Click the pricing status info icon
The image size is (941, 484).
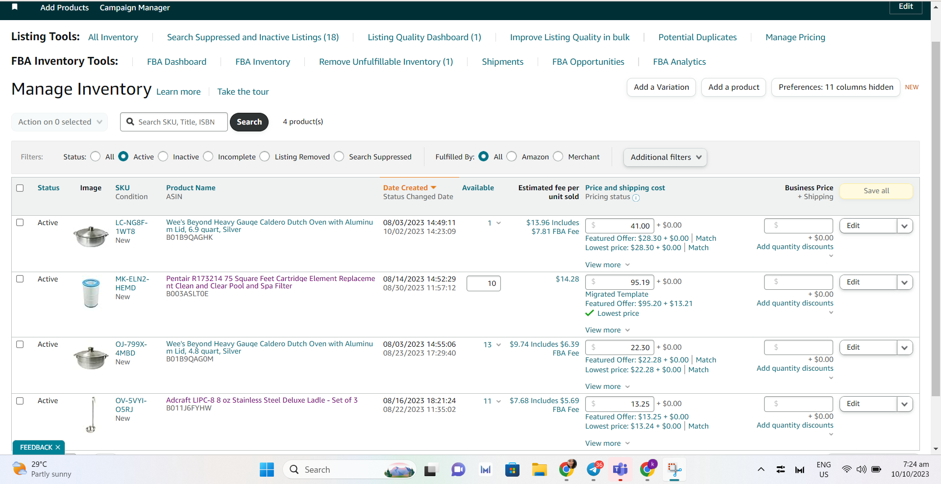636,198
